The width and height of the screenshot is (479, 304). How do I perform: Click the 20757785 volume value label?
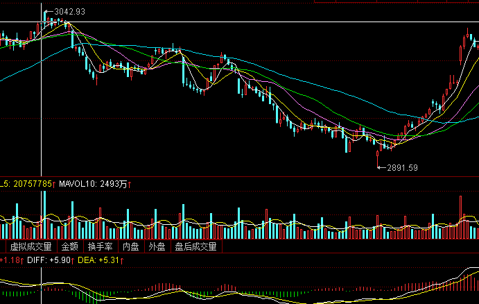click(31, 183)
